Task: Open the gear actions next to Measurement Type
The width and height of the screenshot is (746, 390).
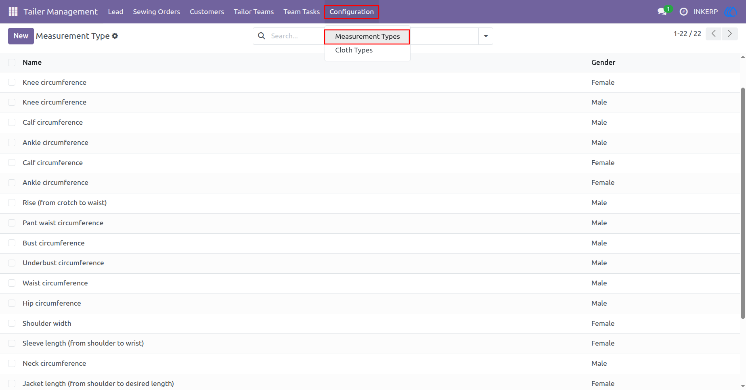Action: (115, 36)
